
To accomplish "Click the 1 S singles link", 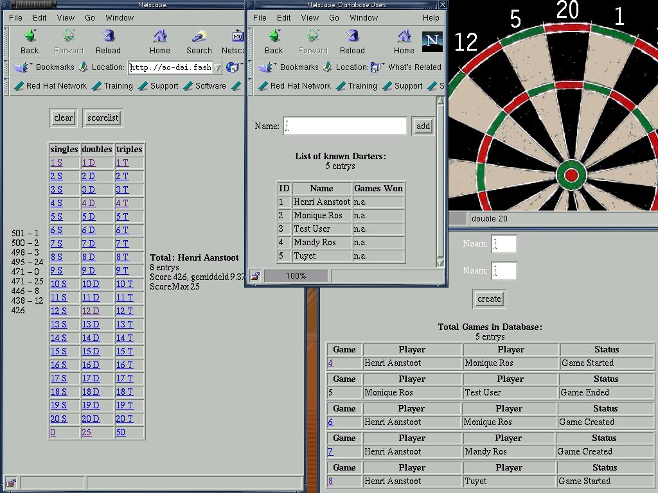I will tap(57, 162).
